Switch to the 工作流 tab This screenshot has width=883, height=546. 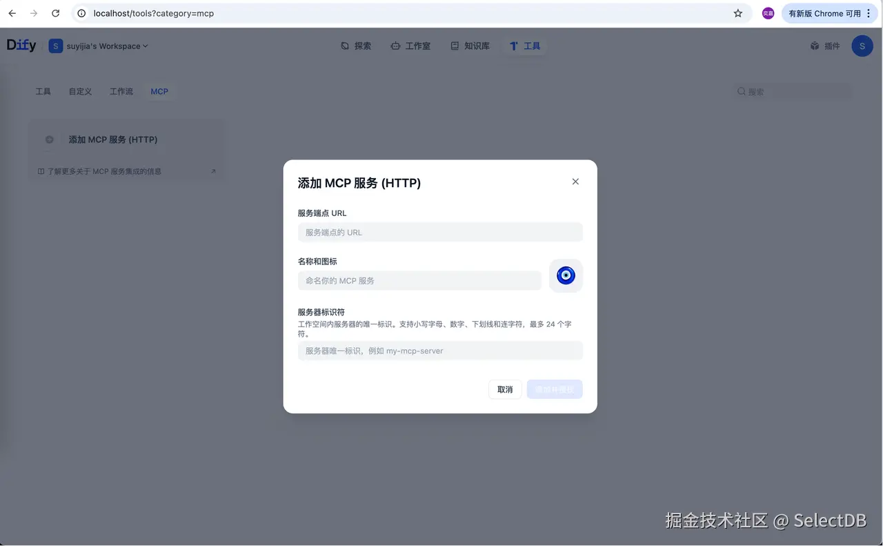pyautogui.click(x=121, y=91)
